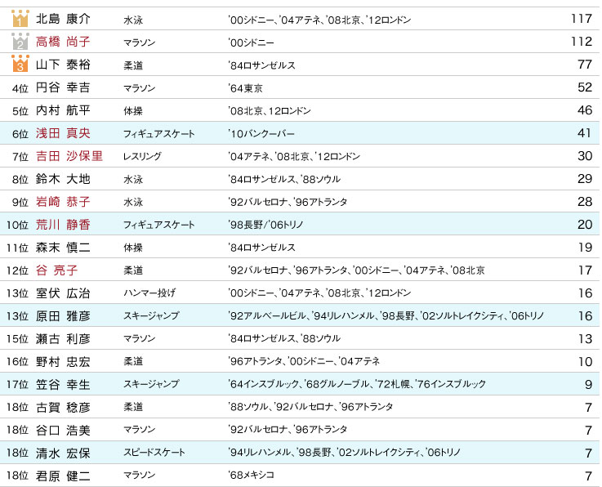
Task: Click ハンマー投げ sport label
Action: [x=149, y=293]
